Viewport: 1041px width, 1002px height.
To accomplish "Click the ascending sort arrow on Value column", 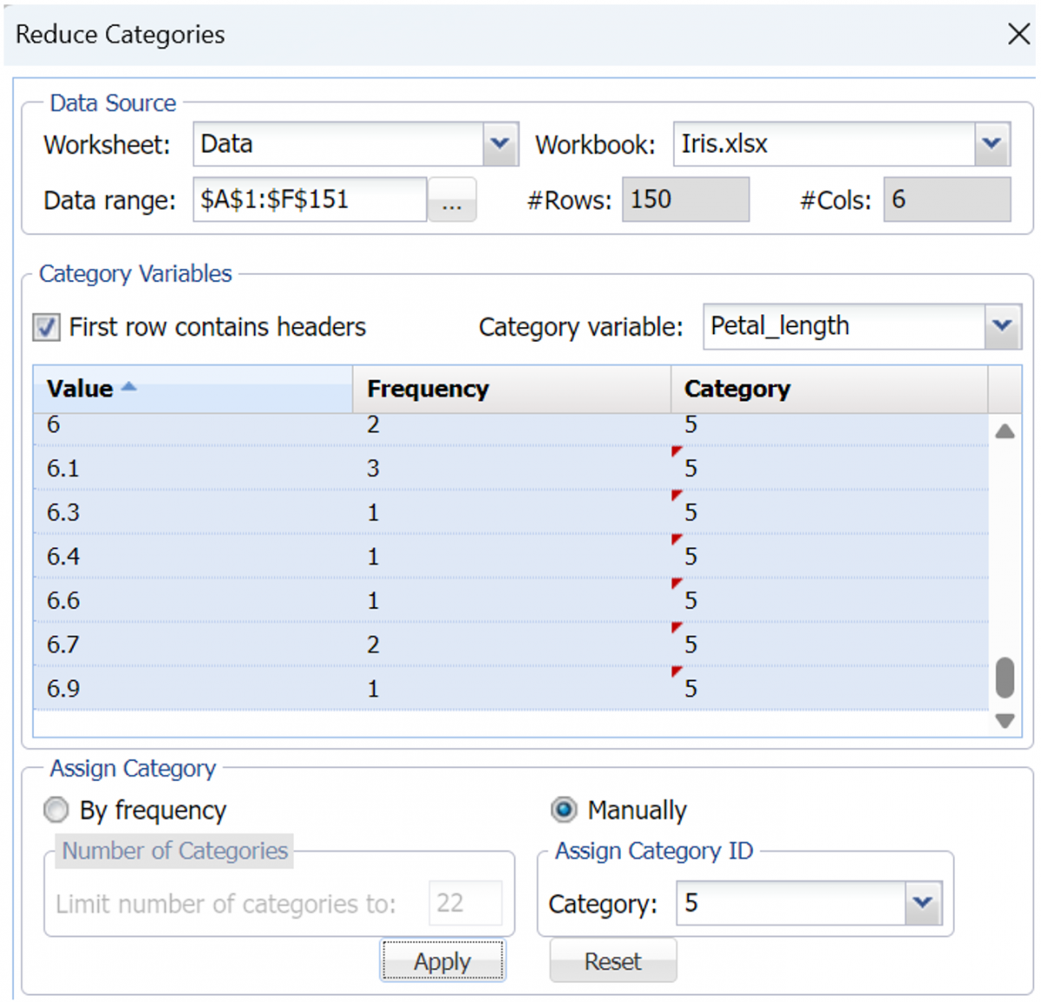I will point(127,388).
